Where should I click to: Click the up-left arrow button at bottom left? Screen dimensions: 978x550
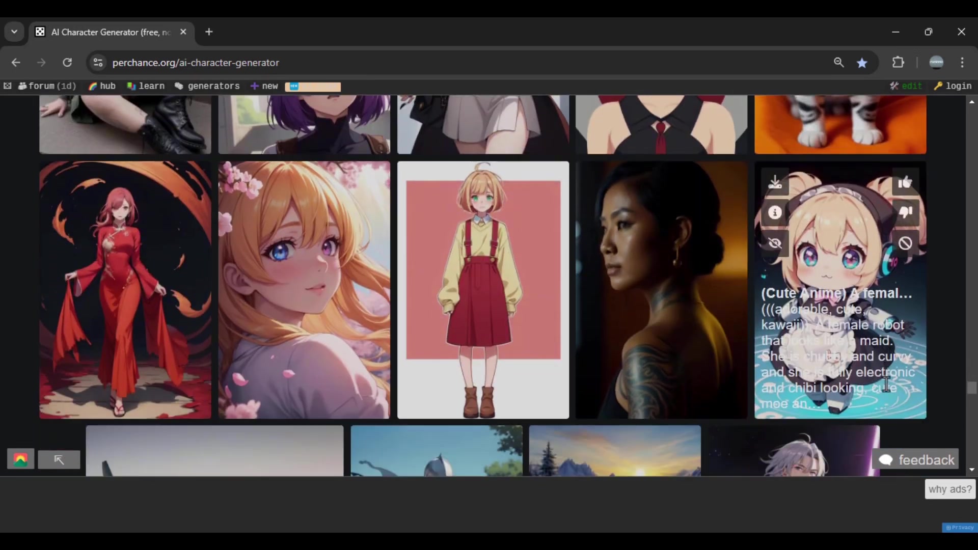(59, 459)
